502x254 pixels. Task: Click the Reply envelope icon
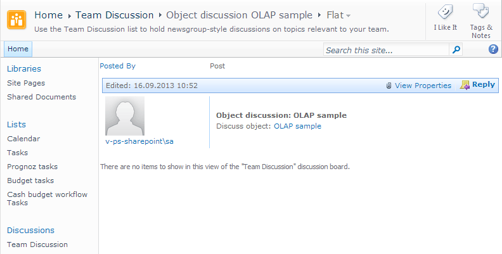click(x=465, y=85)
